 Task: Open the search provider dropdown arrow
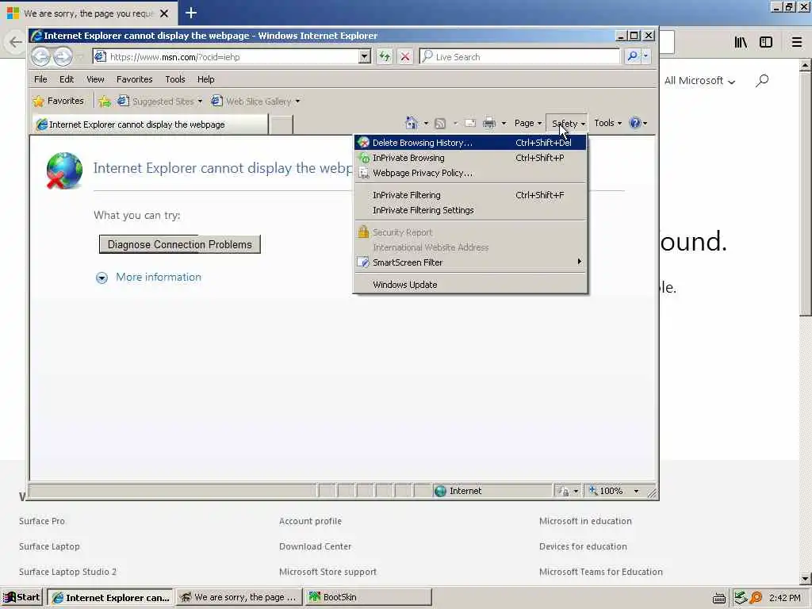click(645, 56)
